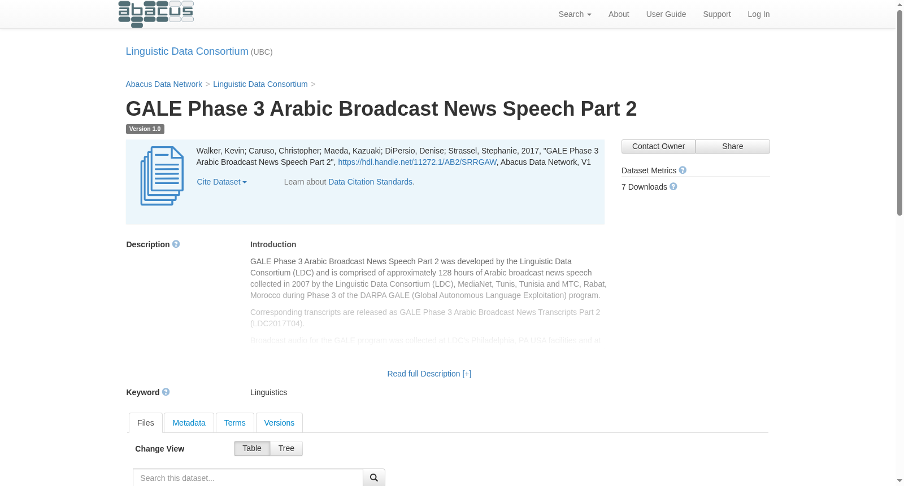Click the Introduction heading
The height and width of the screenshot is (486, 904).
pyautogui.click(x=273, y=244)
